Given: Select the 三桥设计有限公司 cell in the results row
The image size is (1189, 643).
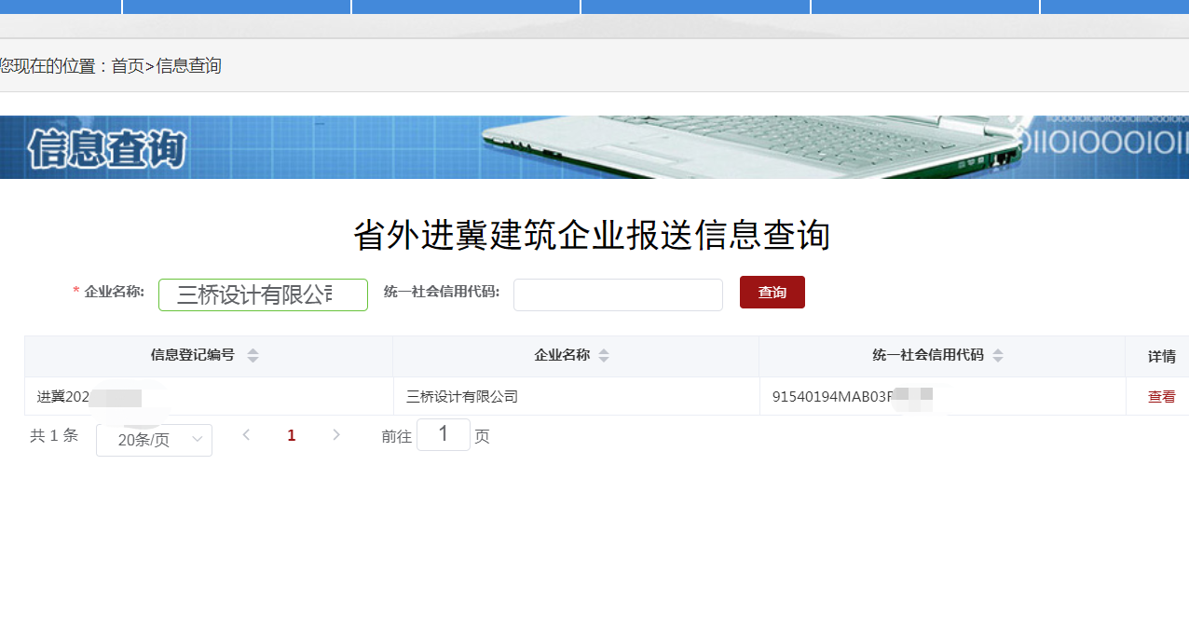Looking at the screenshot, I should (462, 397).
